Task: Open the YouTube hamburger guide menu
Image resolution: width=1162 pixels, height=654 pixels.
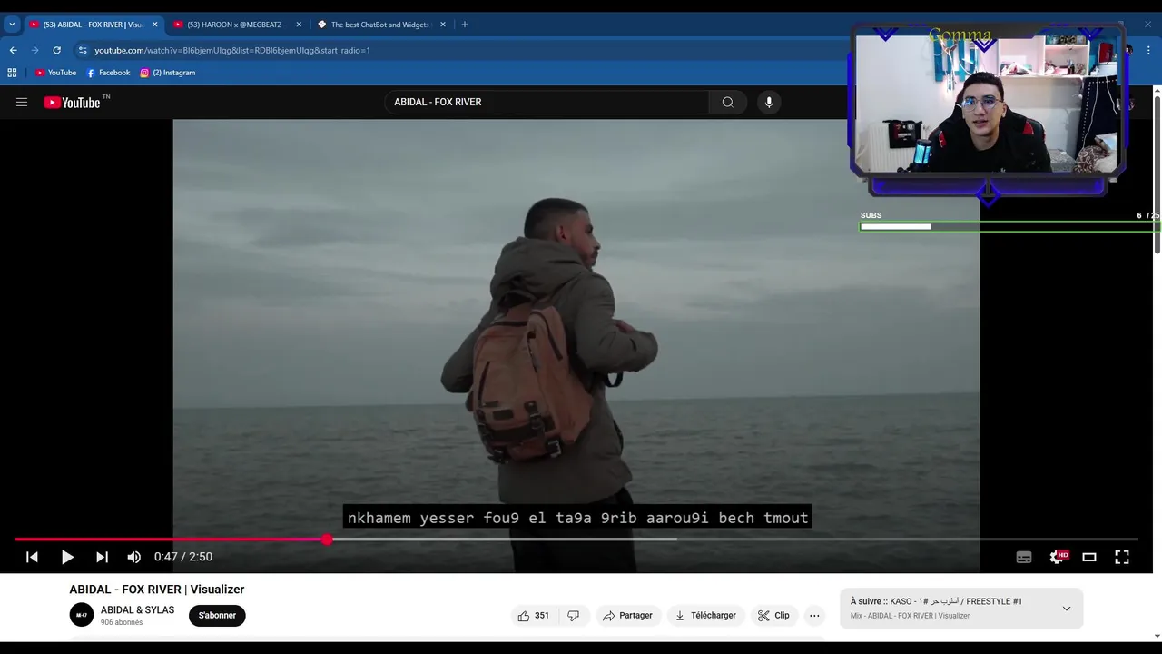Action: [22, 103]
